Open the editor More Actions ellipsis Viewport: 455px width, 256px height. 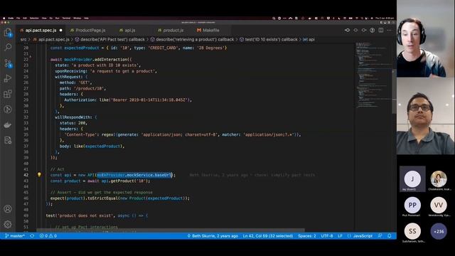coord(389,30)
